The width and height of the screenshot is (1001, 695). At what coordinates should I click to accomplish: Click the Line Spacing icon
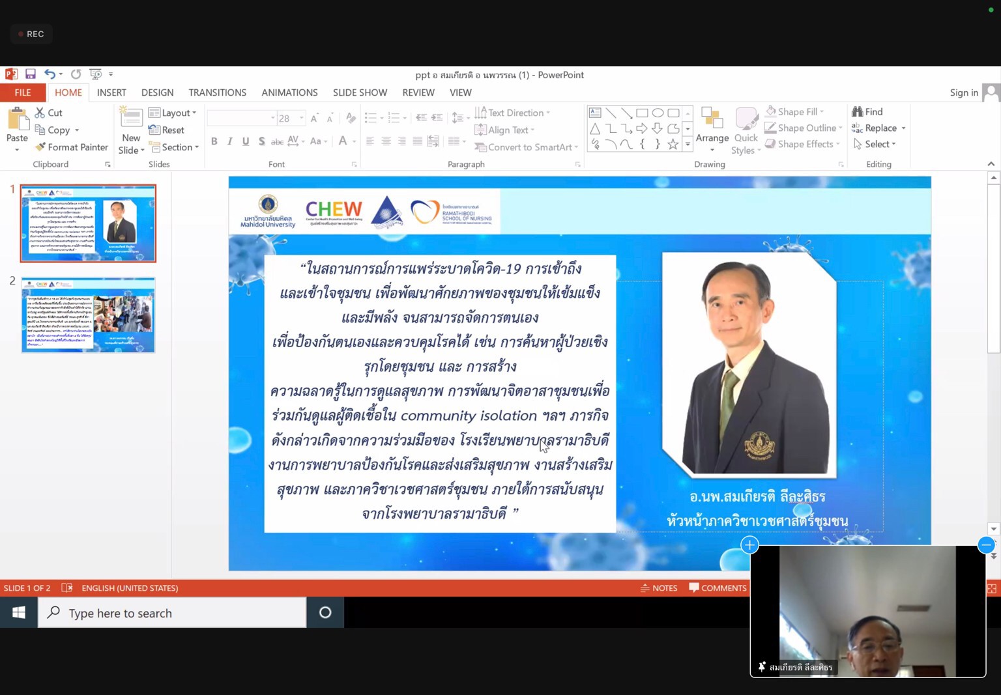(x=457, y=118)
